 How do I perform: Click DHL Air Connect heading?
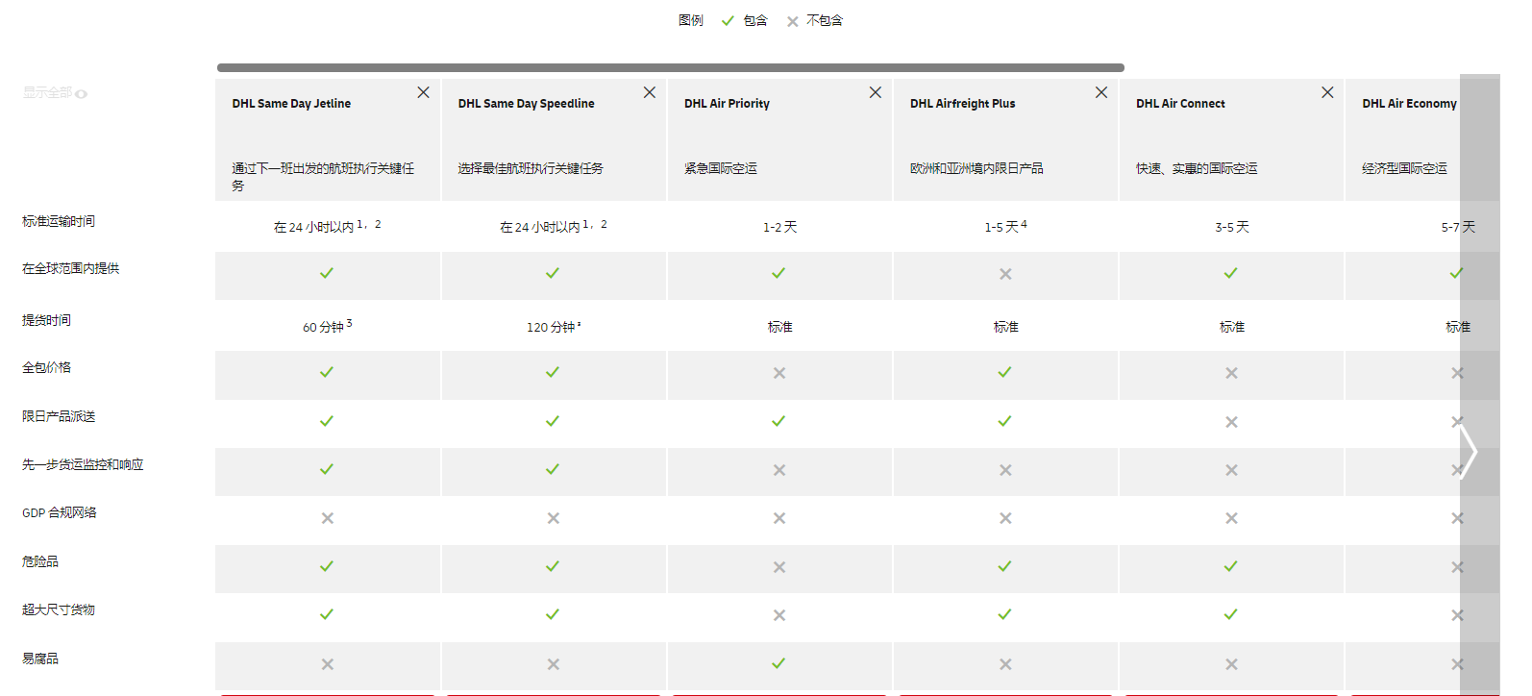(1180, 104)
